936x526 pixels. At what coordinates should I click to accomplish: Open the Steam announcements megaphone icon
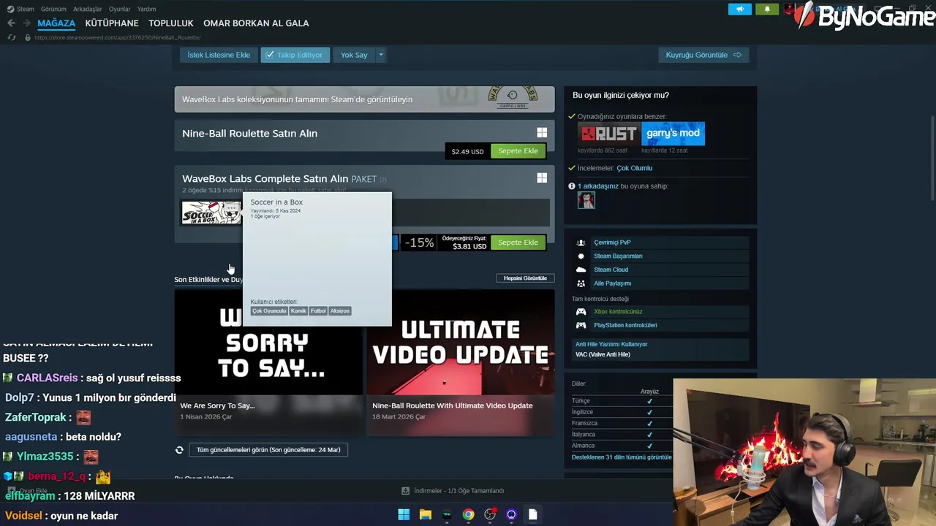click(x=739, y=9)
